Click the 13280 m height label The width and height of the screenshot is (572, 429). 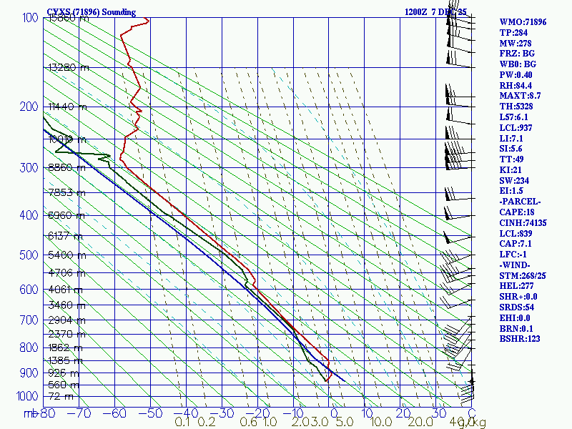[x=69, y=67]
